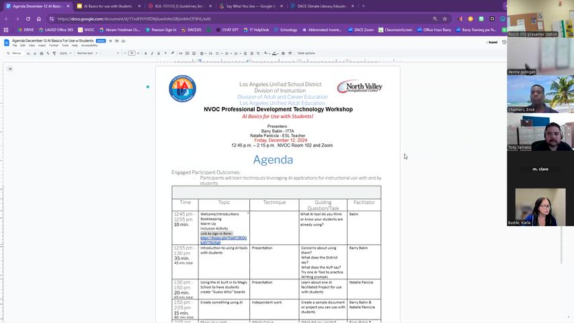The image size is (574, 323).
Task: Open cell background color dropdown
Action: 266,53
